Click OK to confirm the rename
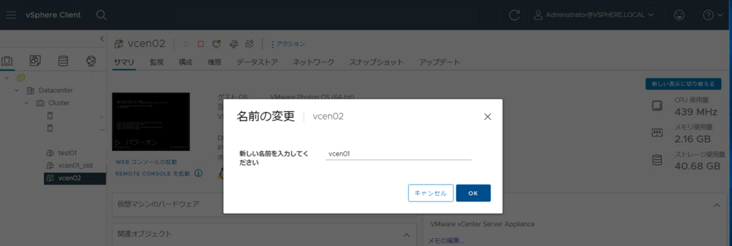Image resolution: width=732 pixels, height=246 pixels. tap(473, 193)
